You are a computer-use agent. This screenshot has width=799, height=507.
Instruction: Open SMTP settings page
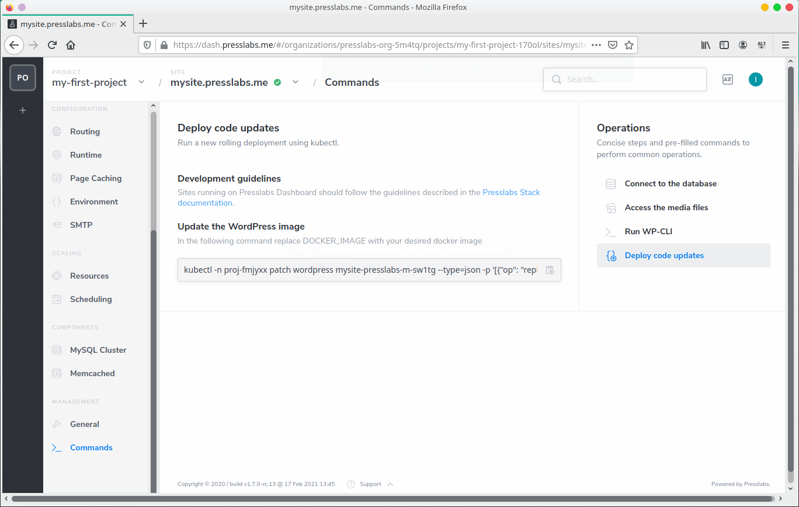(x=81, y=225)
